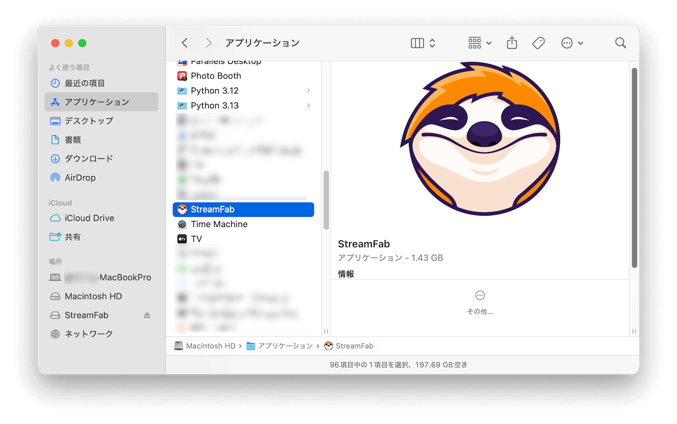Select the Python 3.12 folder
This screenshot has width=677, height=424.
[x=243, y=90]
